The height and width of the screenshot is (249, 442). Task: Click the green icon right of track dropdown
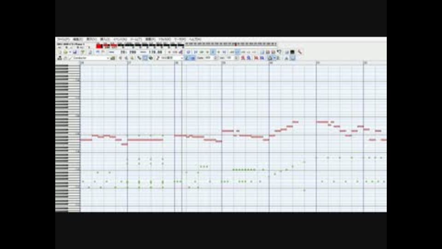pos(113,58)
